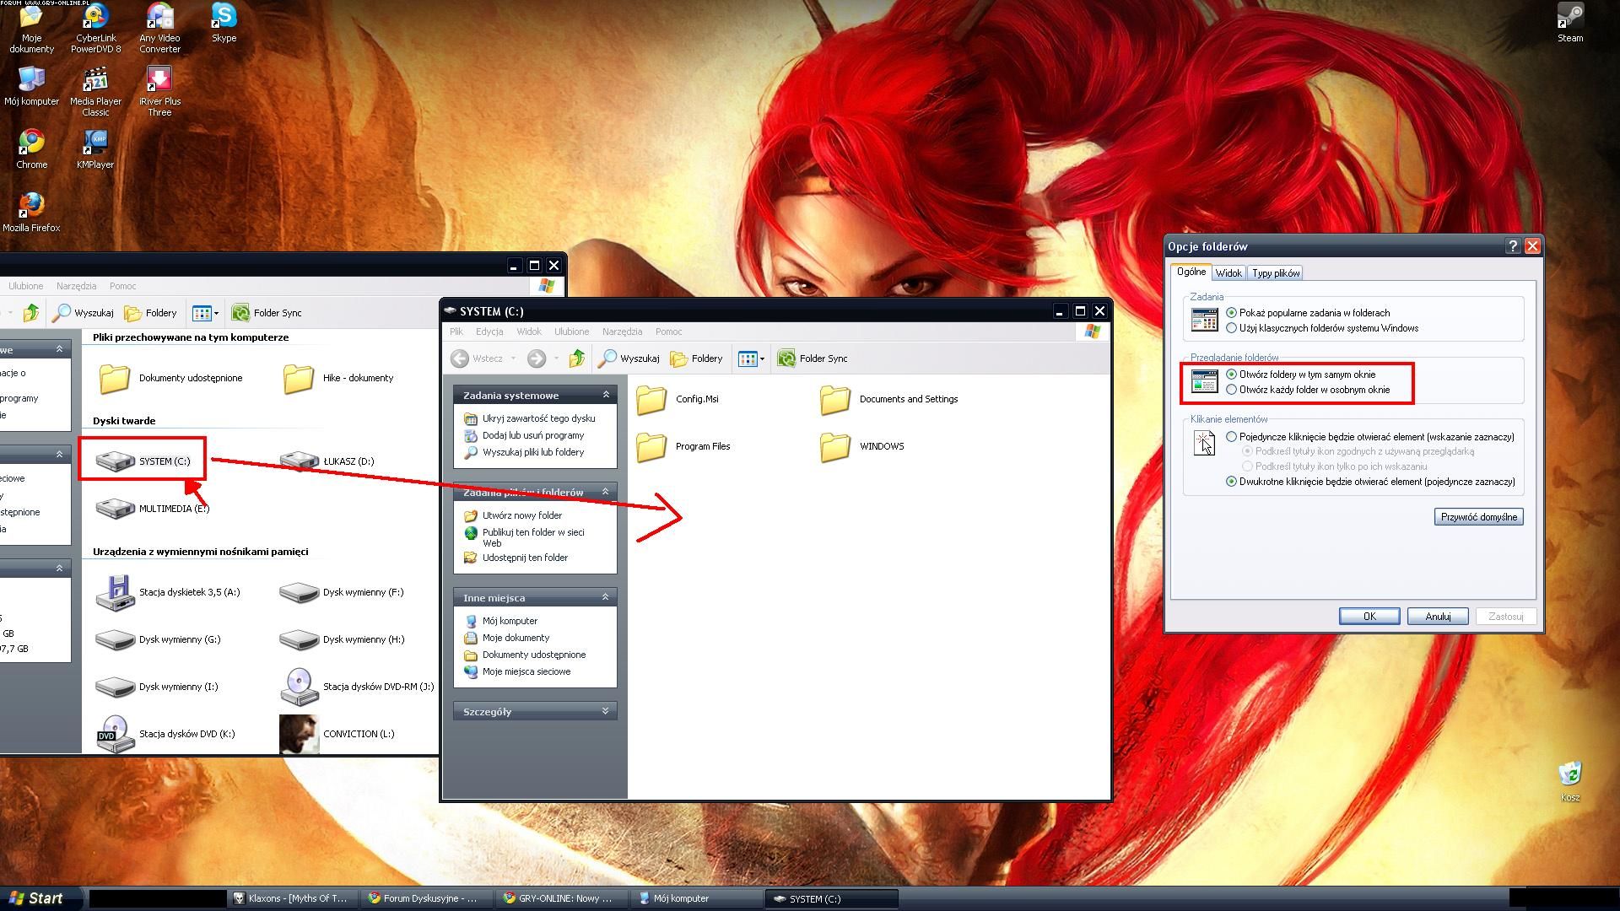1620x911 pixels.
Task: Open the Plik menu in SYSTEM (C:)
Action: pyautogui.click(x=456, y=332)
